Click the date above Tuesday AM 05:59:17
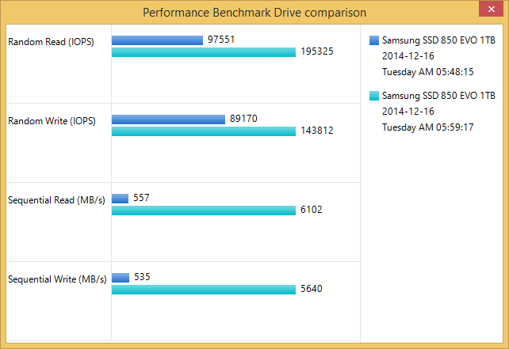 (x=408, y=112)
